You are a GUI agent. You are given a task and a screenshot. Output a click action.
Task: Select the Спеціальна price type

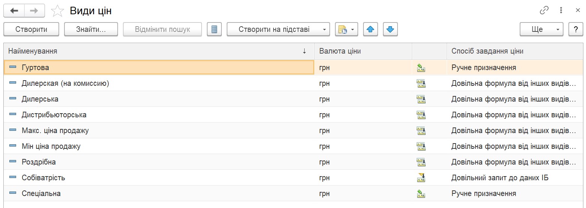click(293, 193)
